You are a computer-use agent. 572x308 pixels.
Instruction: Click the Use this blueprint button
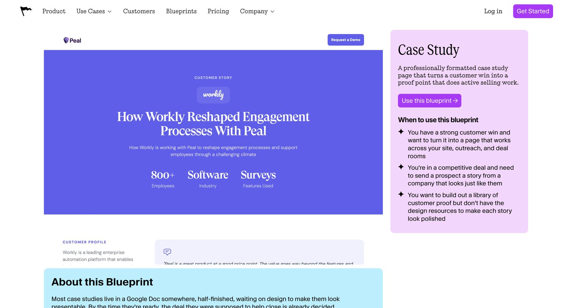click(x=429, y=101)
